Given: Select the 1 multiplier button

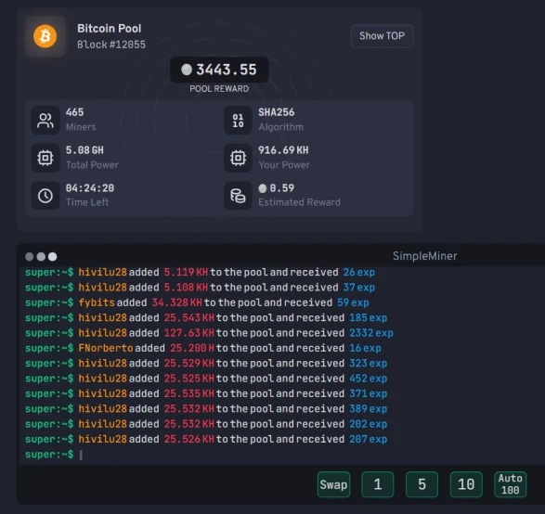Looking at the screenshot, I should click(x=378, y=484).
